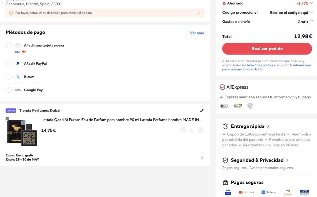
Task: Click the Seguridad & Privacidad shield icon
Action: pyautogui.click(x=225, y=160)
